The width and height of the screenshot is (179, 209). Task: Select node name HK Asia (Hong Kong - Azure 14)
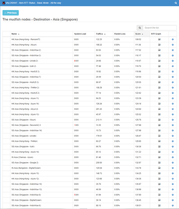coord(25,152)
